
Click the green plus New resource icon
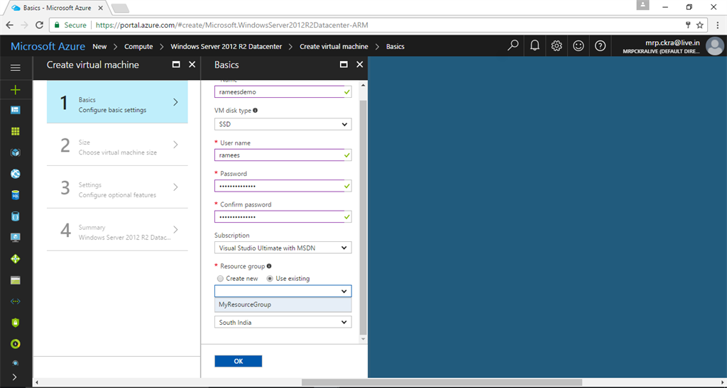pos(16,90)
